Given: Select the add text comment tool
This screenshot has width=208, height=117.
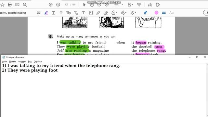Looking at the screenshot, I should coord(84,13).
